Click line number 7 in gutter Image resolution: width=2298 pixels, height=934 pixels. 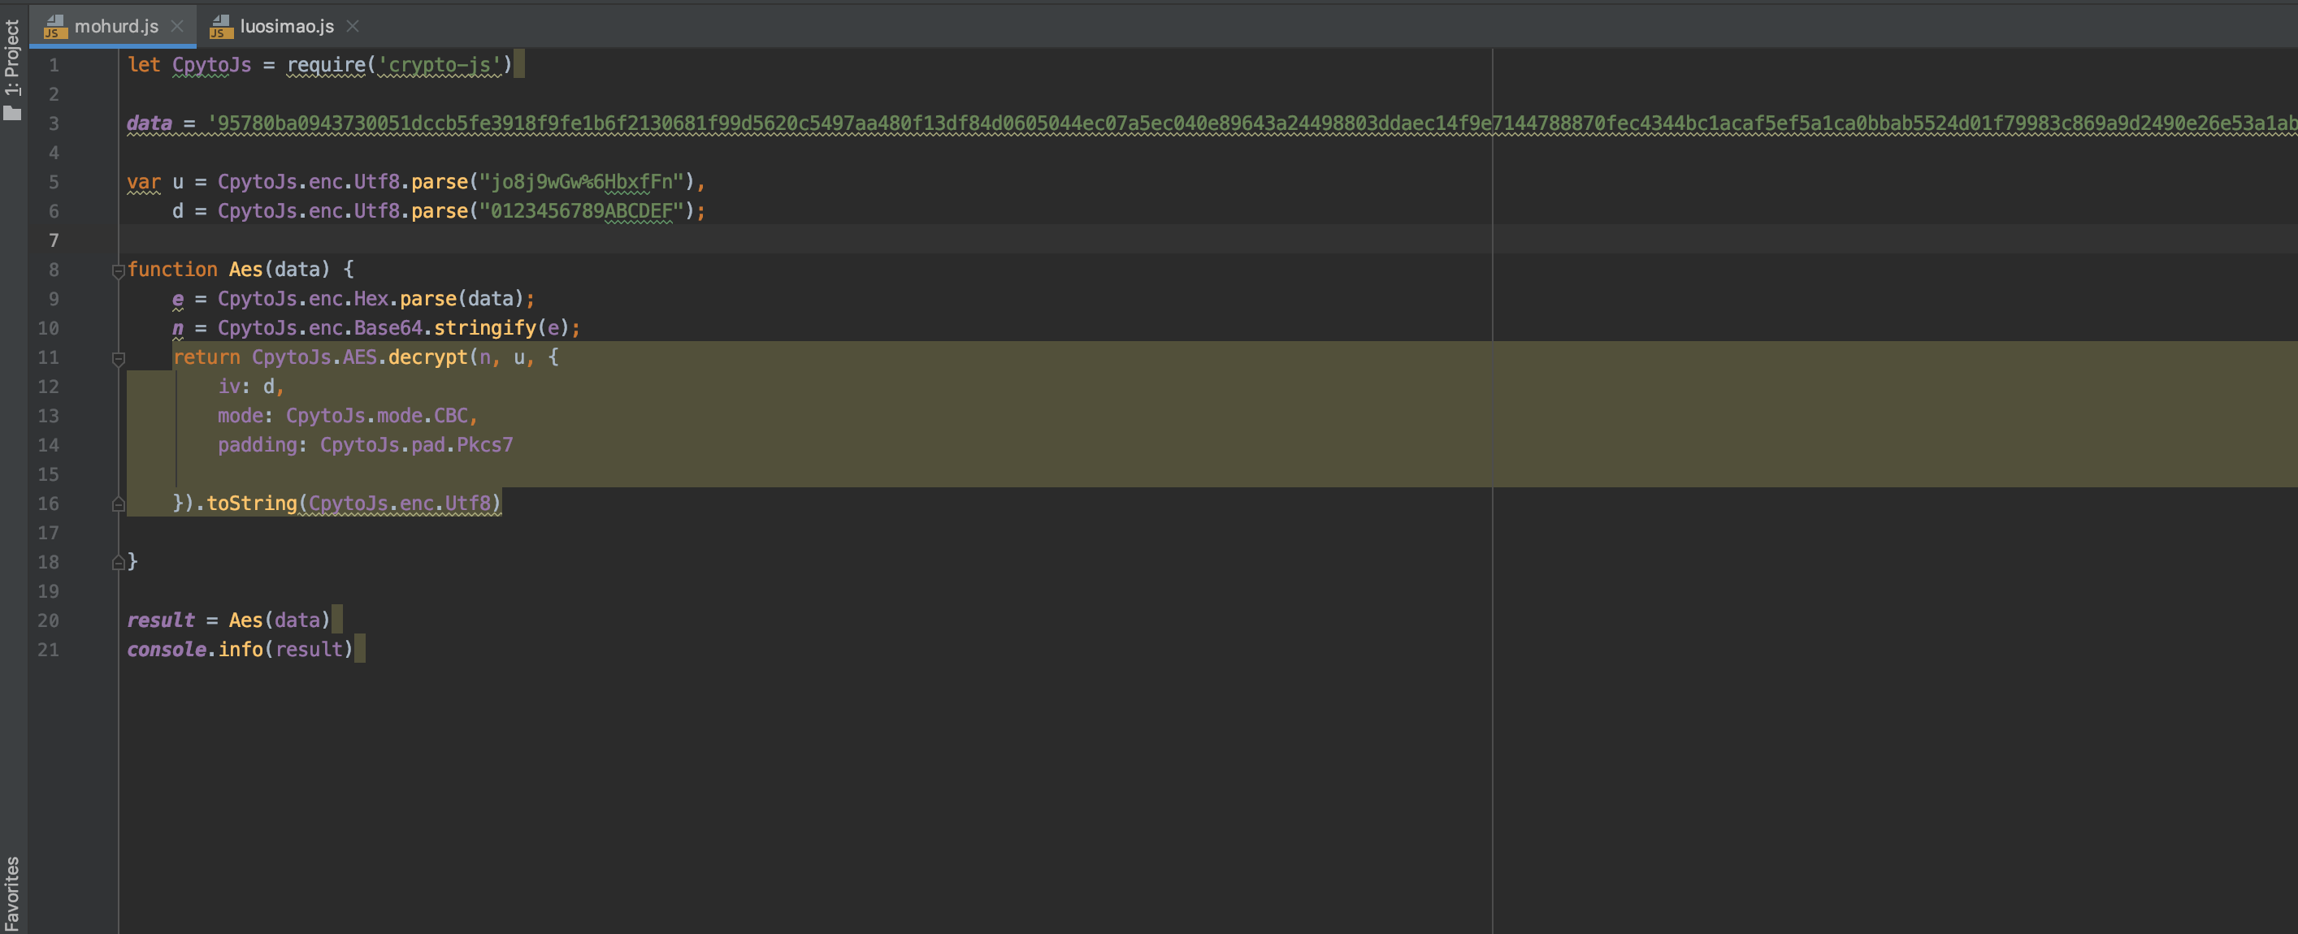54,240
